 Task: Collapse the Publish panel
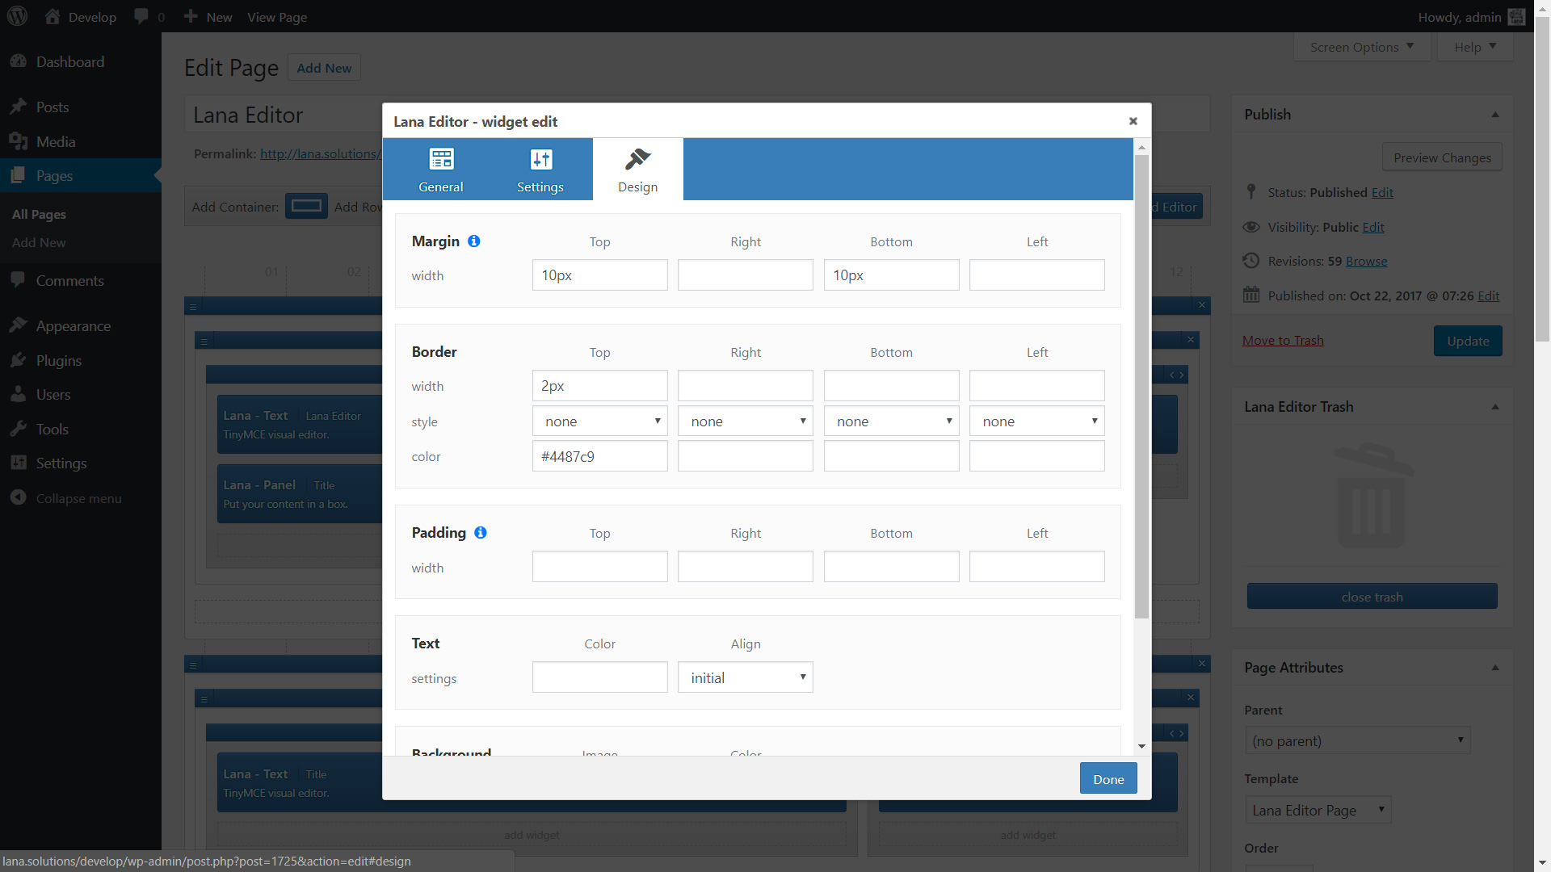1495,115
